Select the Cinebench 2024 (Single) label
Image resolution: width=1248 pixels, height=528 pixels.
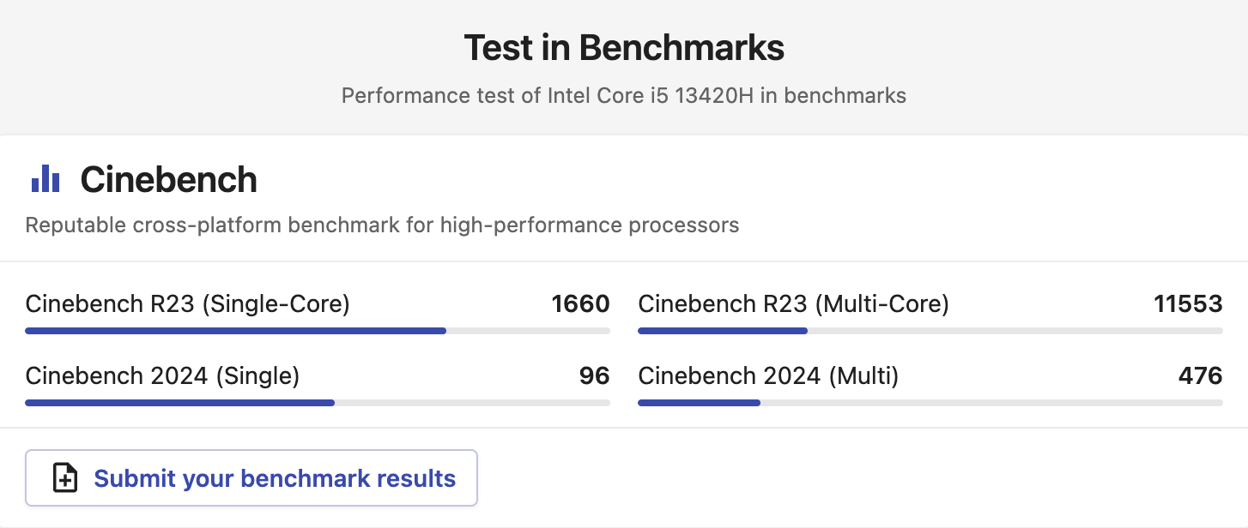point(162,376)
